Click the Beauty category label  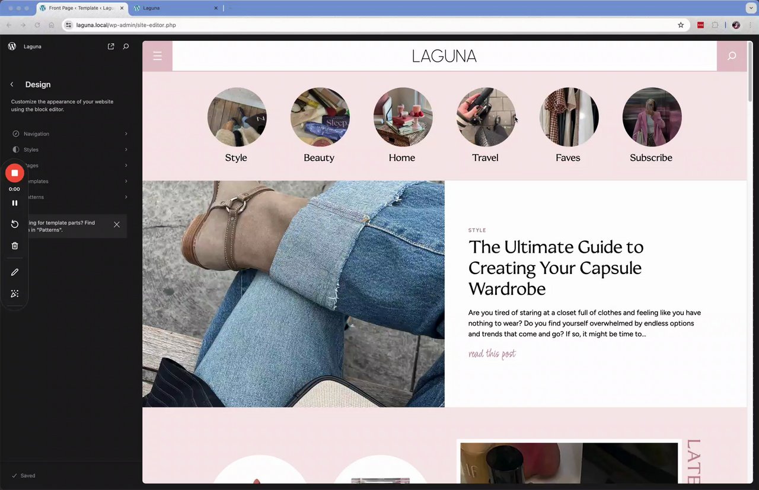[319, 158]
